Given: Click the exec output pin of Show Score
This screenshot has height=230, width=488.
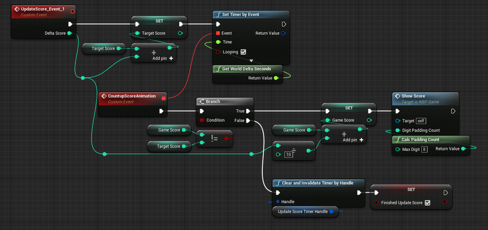Looking at the screenshot, I should pyautogui.click(x=453, y=111).
